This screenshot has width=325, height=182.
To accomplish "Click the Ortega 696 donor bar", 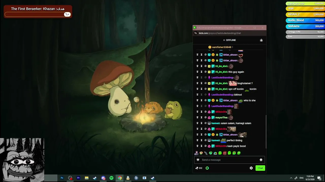I will (305, 32).
